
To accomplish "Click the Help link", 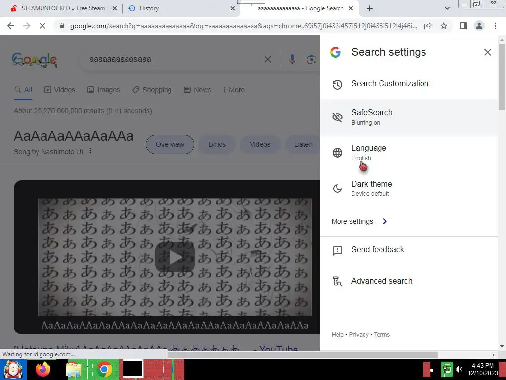I will [x=337, y=335].
